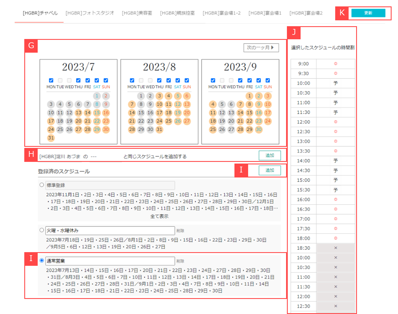Switch to the [HGBR]フォトスタジオ tab
The image size is (398, 314).
pyautogui.click(x=90, y=13)
